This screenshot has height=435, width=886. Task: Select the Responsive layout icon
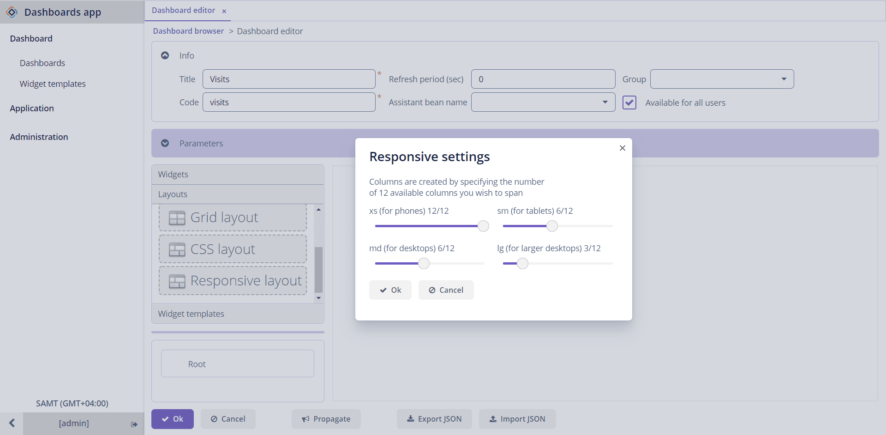pos(177,281)
